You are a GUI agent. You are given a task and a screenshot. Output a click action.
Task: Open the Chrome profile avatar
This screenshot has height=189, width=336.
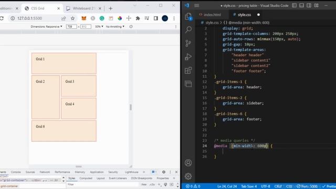pyautogui.click(x=165, y=18)
